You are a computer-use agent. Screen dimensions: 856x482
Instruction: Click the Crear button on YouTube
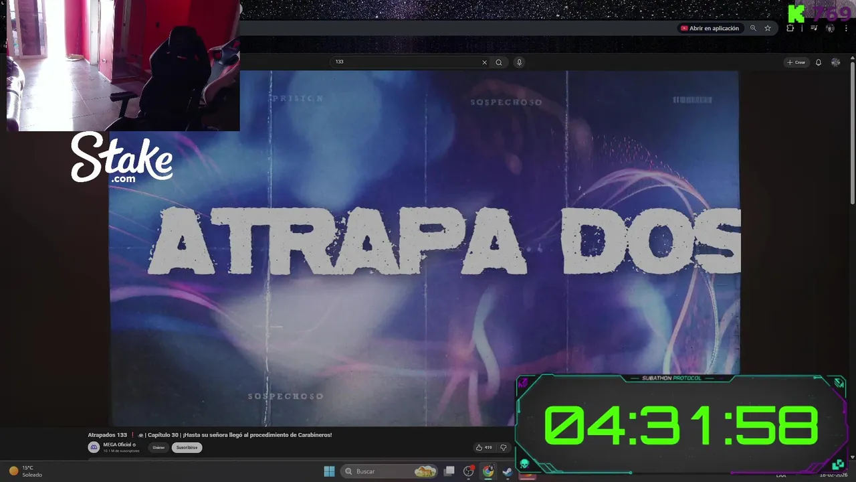796,62
